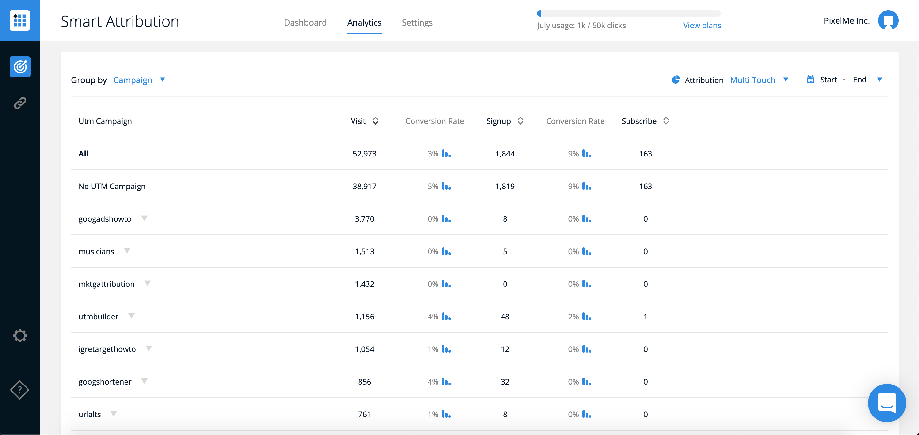The image size is (919, 435).
Task: Open the links sidebar icon
Action: pos(20,103)
